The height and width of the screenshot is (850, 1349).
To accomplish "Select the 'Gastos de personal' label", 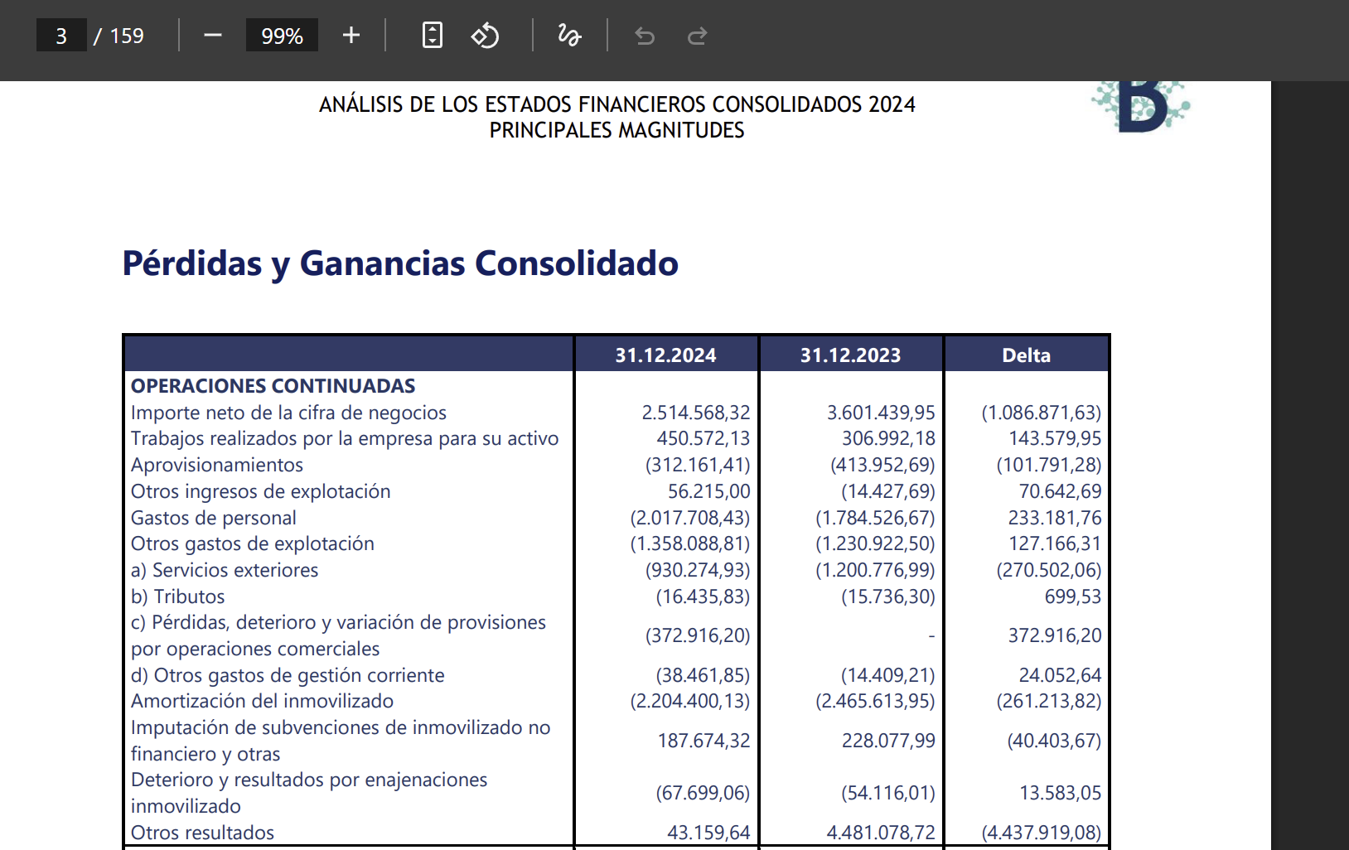I will (214, 518).
